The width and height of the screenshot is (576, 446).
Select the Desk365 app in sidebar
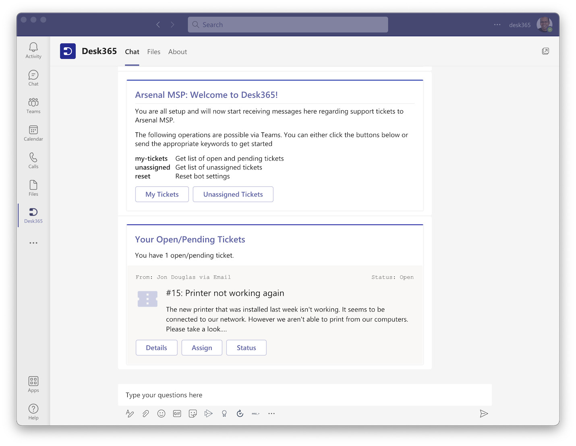[33, 215]
